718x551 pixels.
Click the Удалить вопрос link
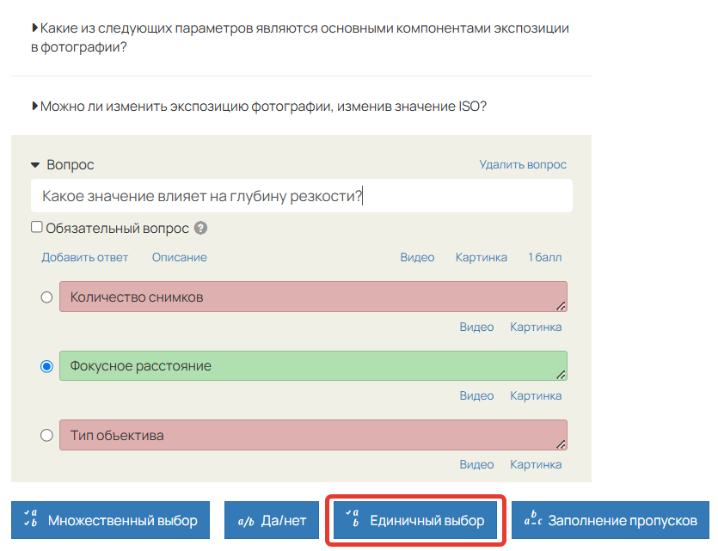[523, 164]
